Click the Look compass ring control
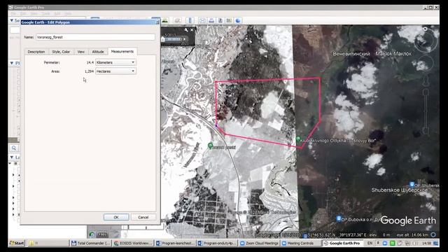 [426, 41]
